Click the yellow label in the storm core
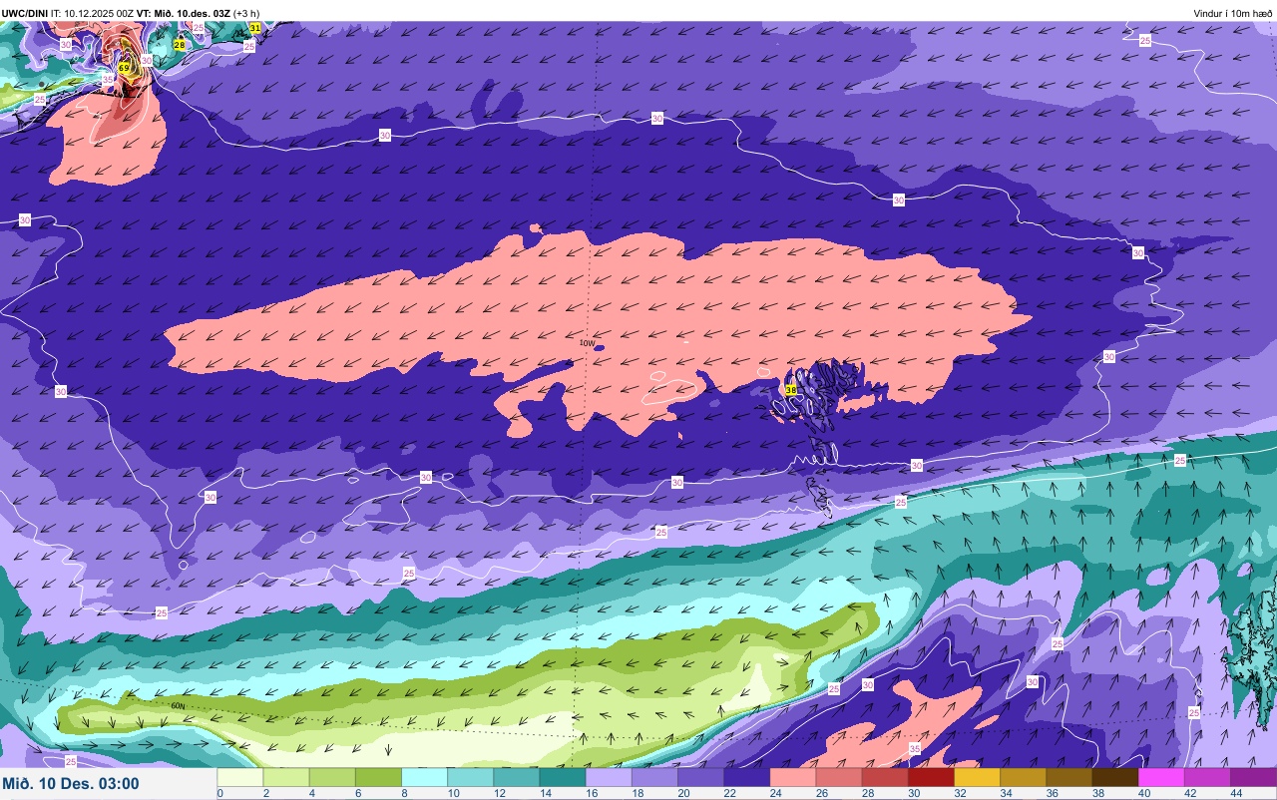Image resolution: width=1277 pixels, height=800 pixels. click(x=125, y=68)
